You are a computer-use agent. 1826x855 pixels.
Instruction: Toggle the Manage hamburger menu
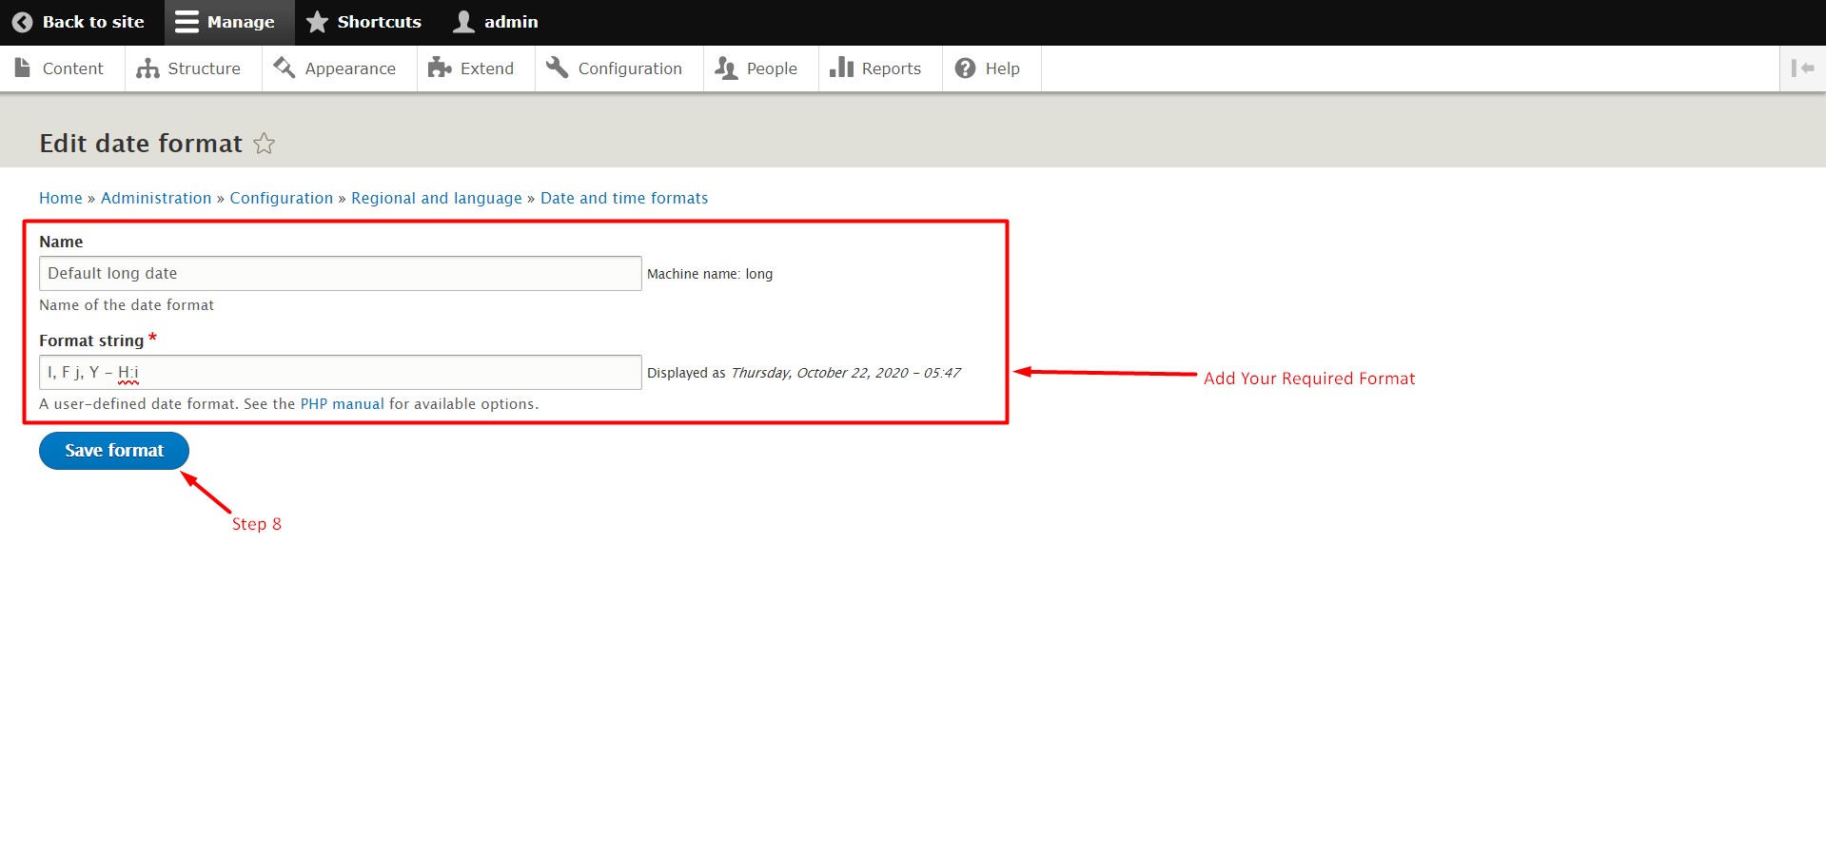point(187,22)
